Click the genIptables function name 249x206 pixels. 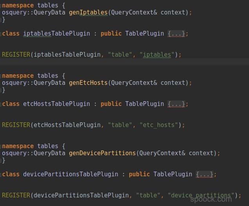[88, 13]
